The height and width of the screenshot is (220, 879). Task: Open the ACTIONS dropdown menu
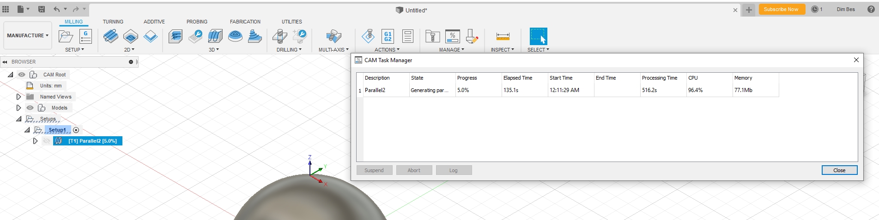[387, 50]
